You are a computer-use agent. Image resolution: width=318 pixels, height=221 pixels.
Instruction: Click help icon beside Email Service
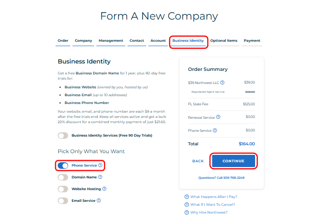click(x=99, y=201)
